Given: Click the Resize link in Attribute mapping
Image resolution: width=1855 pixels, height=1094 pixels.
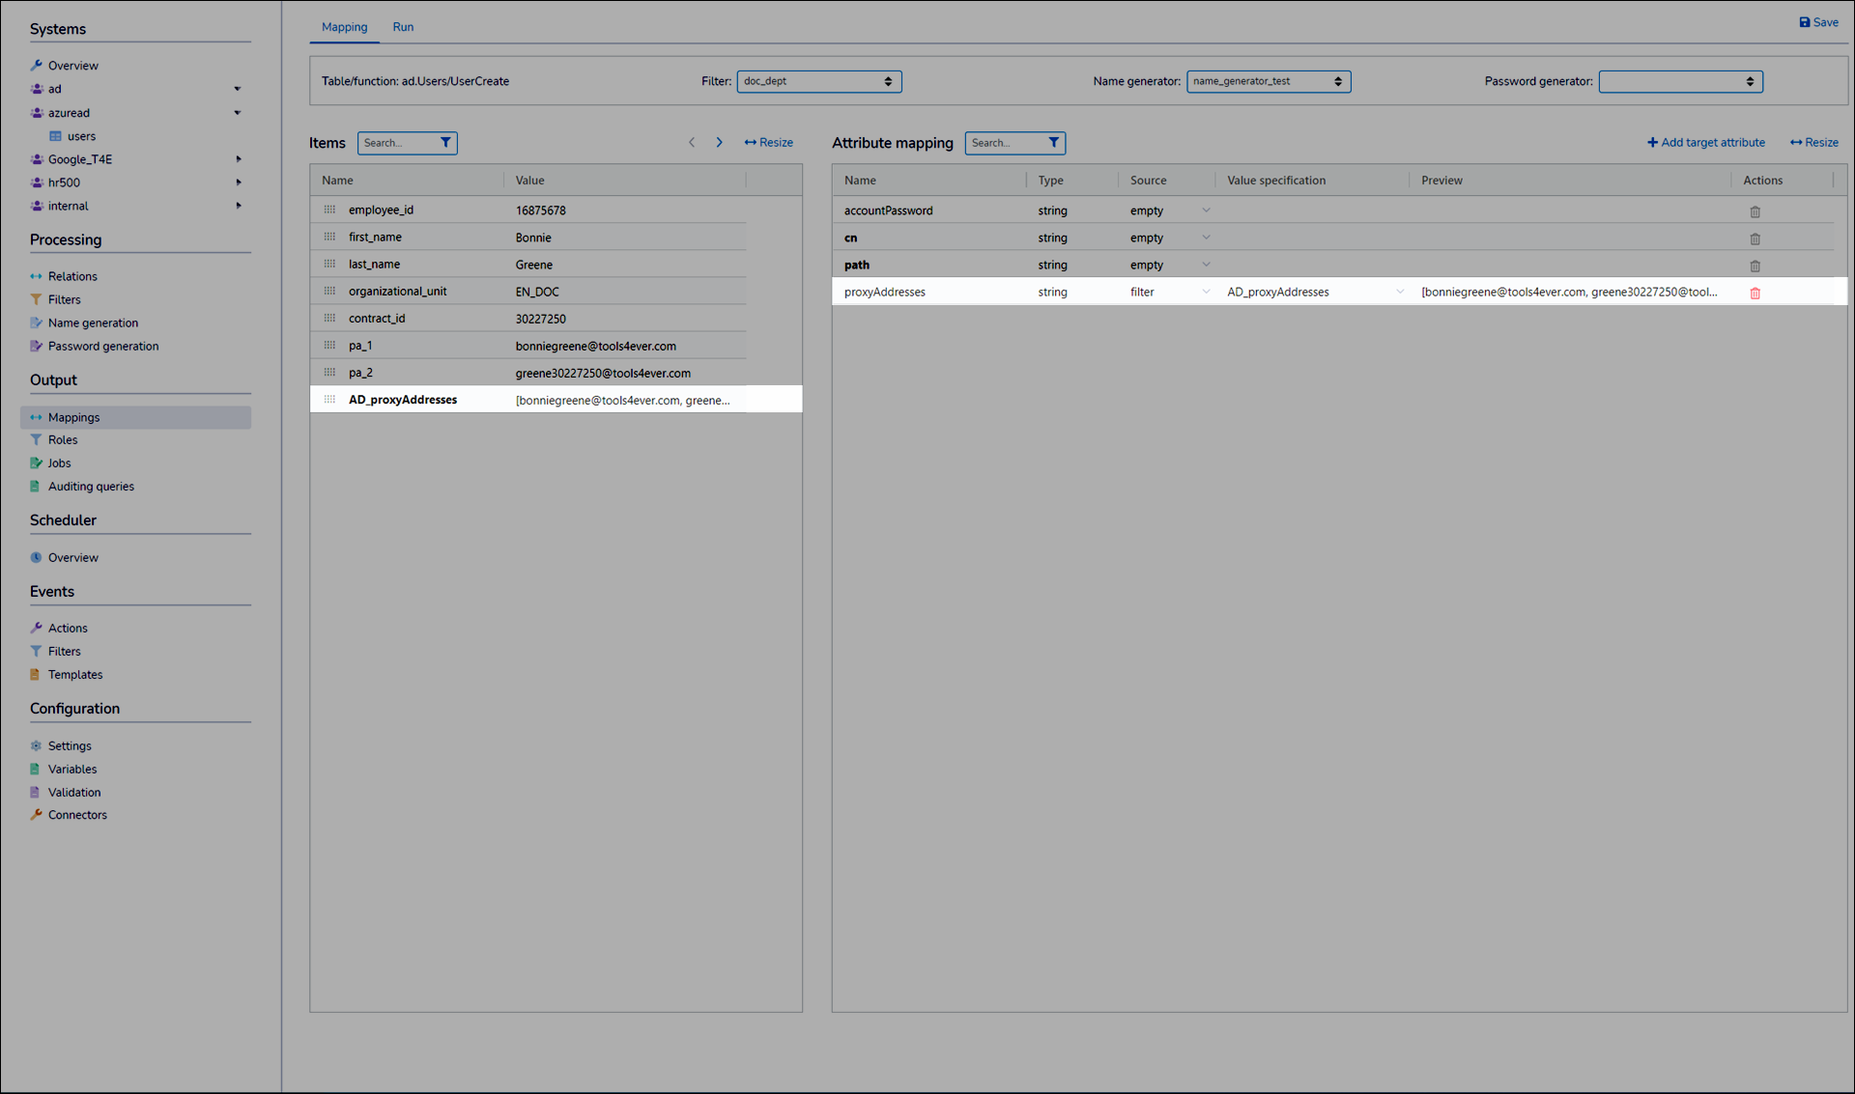Looking at the screenshot, I should 1813,143.
